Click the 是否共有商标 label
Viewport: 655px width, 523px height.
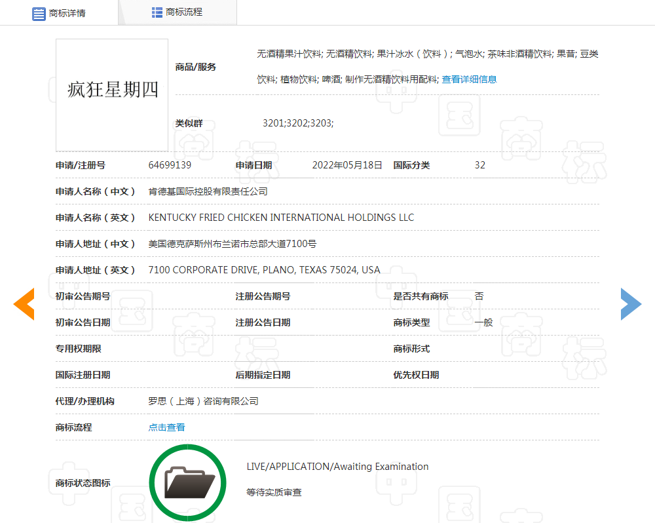coord(421,296)
